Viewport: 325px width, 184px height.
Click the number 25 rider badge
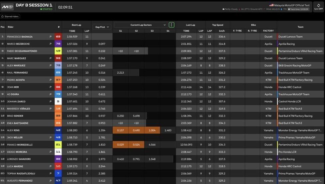[58, 72]
